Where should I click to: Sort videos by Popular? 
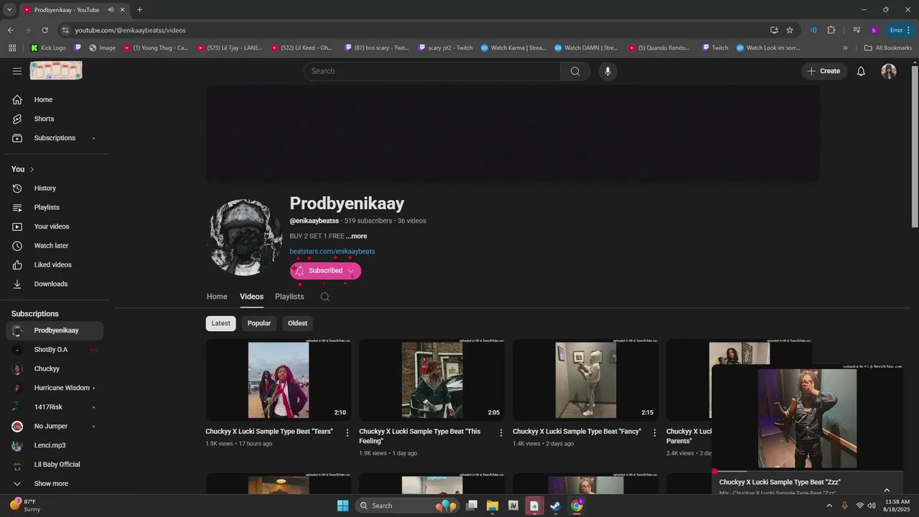[259, 323]
